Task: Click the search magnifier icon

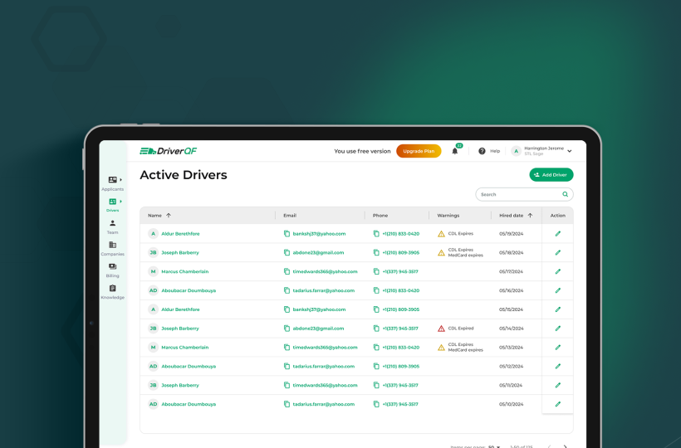Action: click(x=566, y=194)
